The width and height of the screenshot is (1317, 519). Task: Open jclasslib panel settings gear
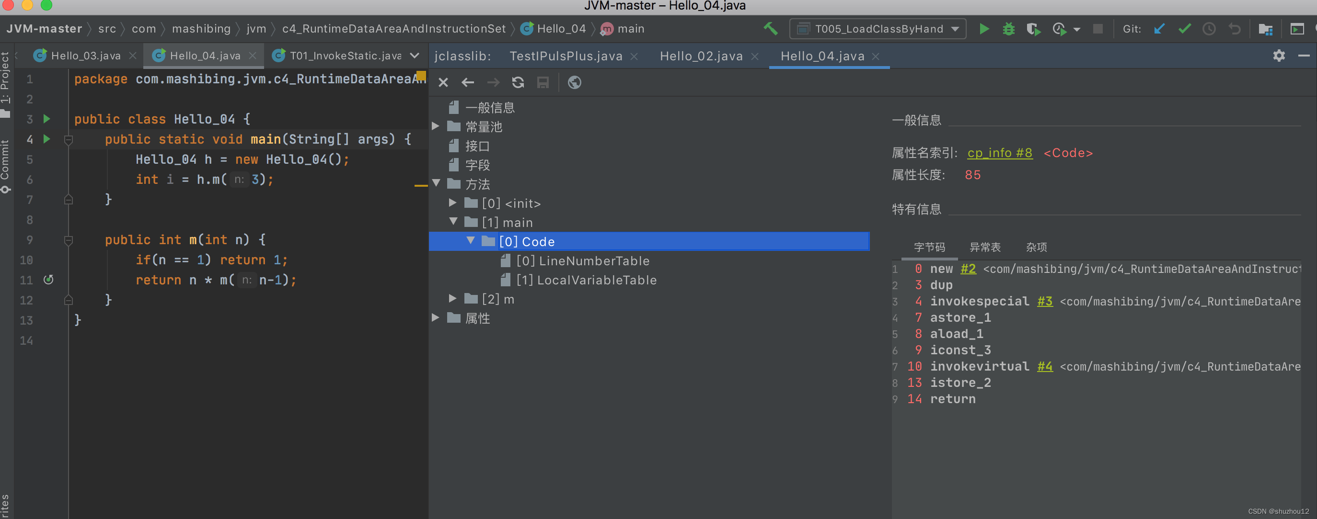tap(1279, 55)
